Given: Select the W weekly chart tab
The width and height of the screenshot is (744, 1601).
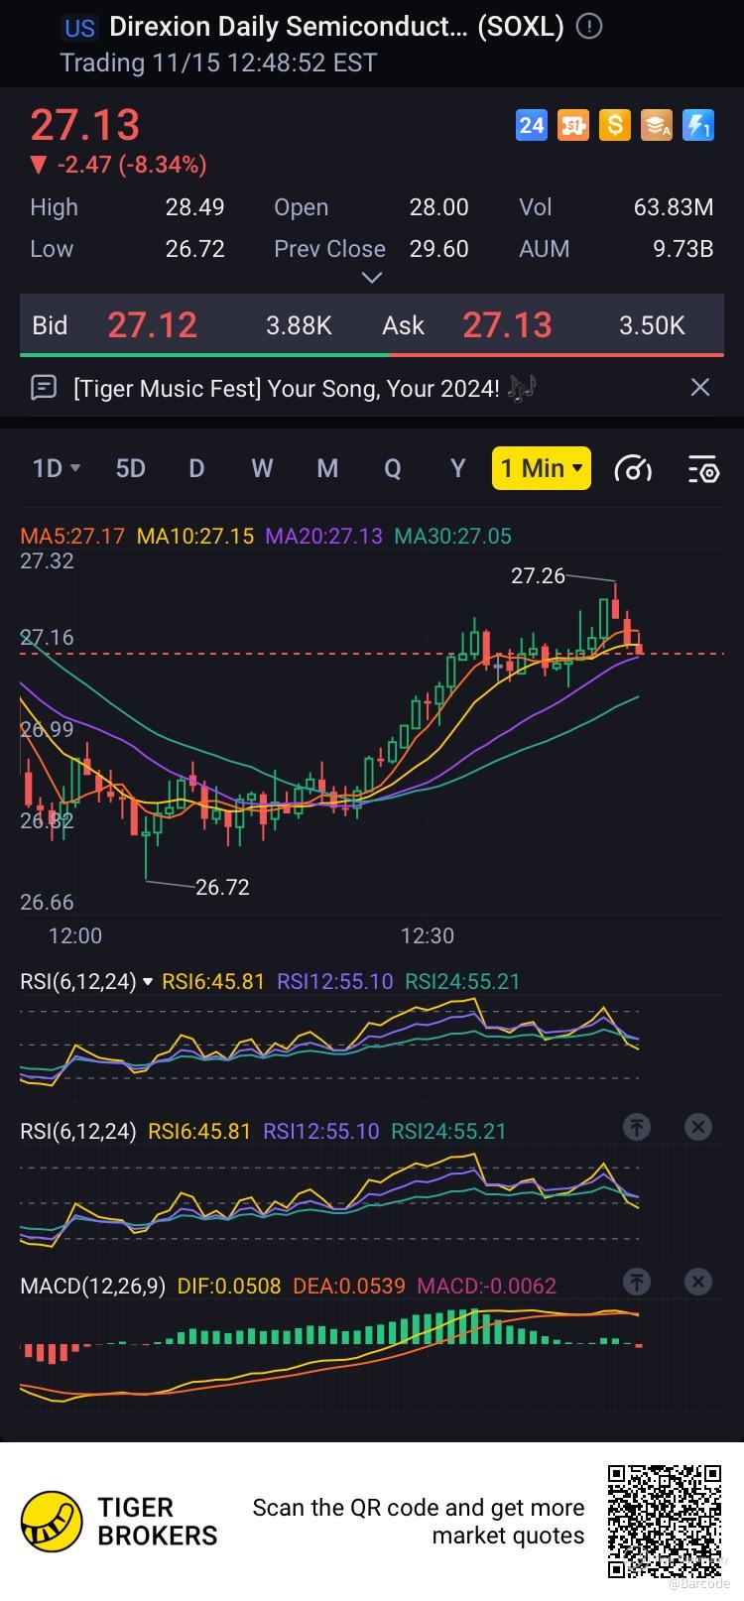Looking at the screenshot, I should (x=262, y=468).
